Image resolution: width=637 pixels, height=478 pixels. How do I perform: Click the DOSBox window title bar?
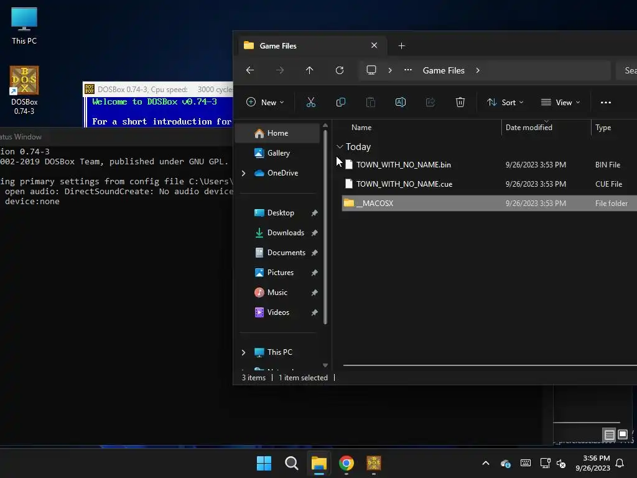coord(158,90)
